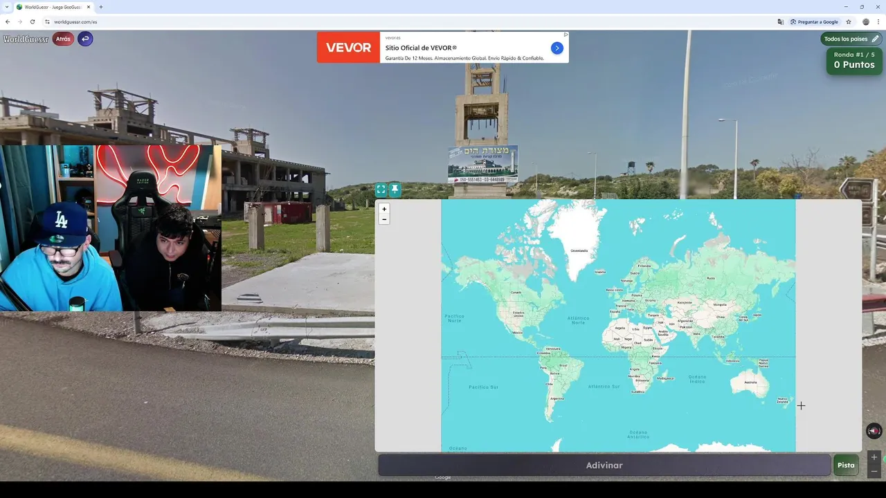Click the WorldGuessr logo
Image resolution: width=886 pixels, height=498 pixels.
click(26, 39)
